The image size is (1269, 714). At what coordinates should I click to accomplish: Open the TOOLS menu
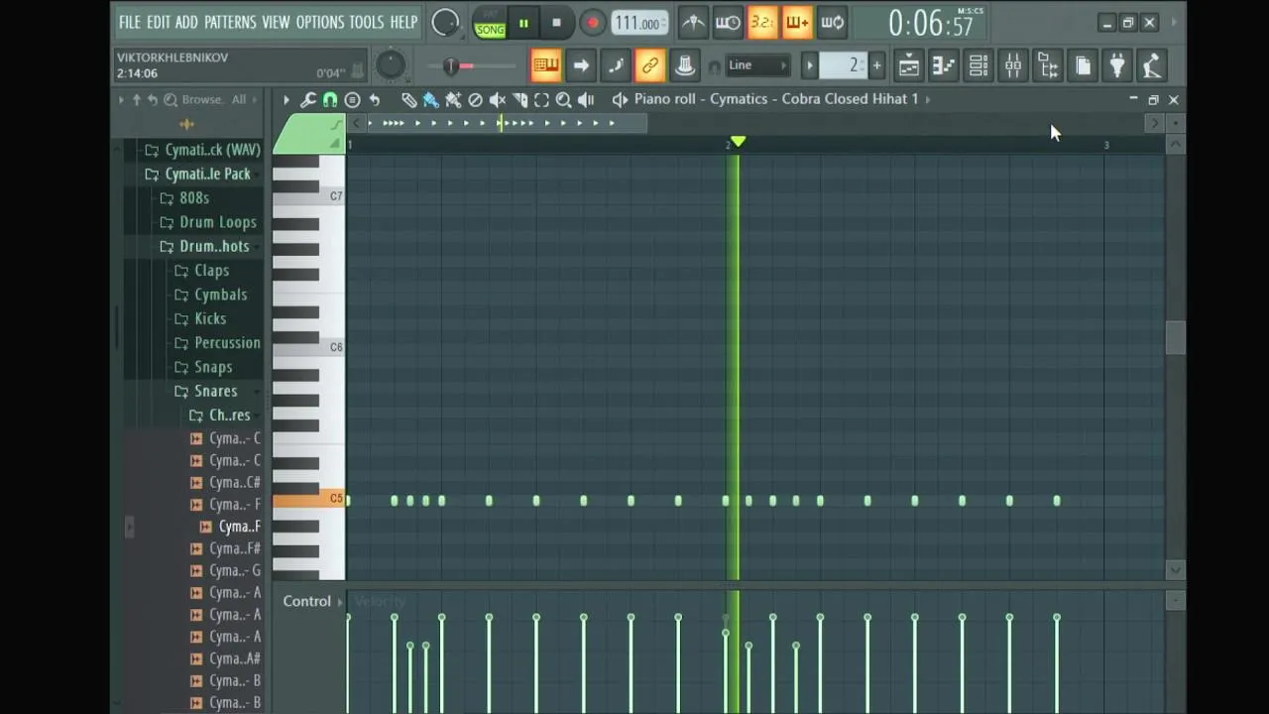pyautogui.click(x=366, y=22)
